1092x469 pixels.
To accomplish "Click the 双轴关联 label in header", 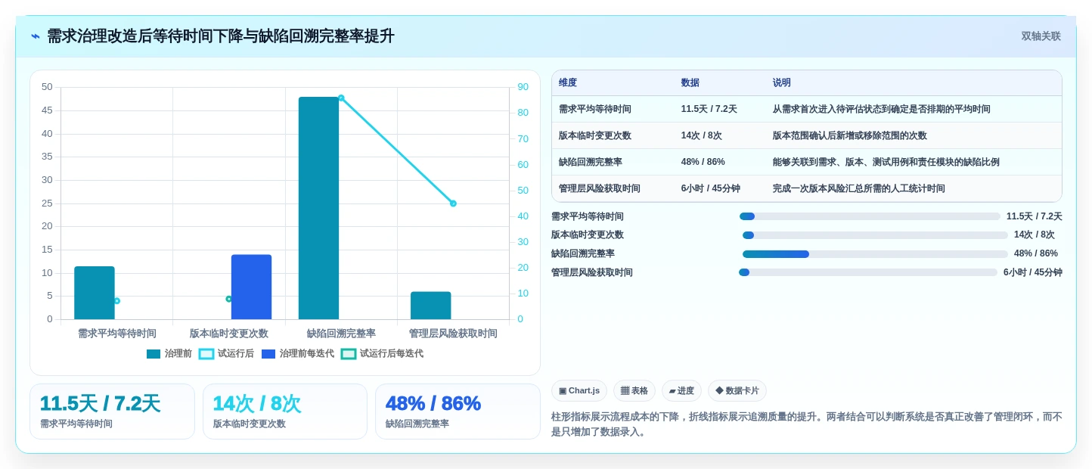I will [x=1041, y=36].
